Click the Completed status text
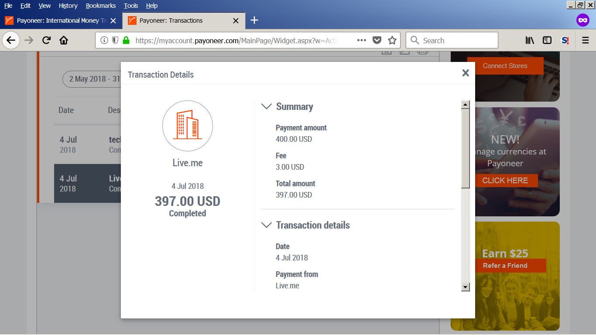Viewport: 596px width, 335px height. tap(188, 214)
